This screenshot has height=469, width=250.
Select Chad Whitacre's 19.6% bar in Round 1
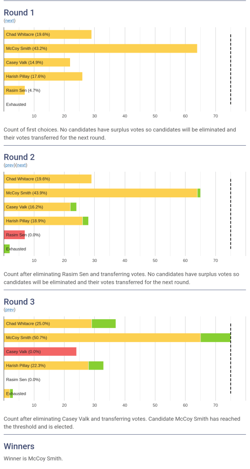click(x=48, y=34)
